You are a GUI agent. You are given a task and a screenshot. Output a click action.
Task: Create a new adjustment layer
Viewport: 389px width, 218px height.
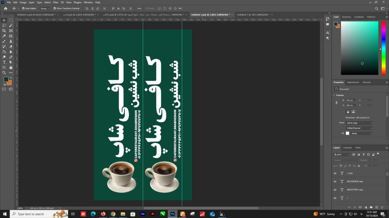pyautogui.click(x=366, y=207)
